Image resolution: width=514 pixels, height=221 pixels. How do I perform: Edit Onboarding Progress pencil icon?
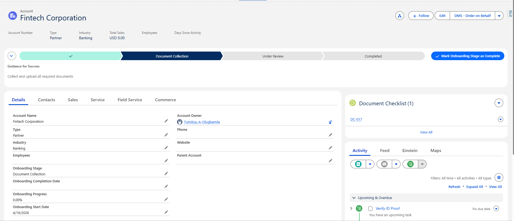[x=166, y=199]
